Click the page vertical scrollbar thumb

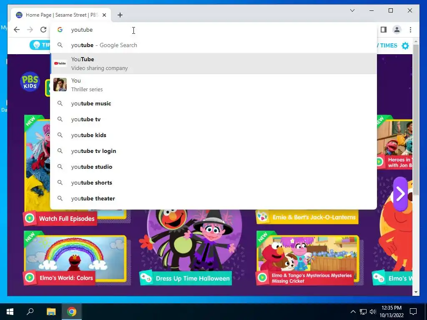click(x=416, y=120)
